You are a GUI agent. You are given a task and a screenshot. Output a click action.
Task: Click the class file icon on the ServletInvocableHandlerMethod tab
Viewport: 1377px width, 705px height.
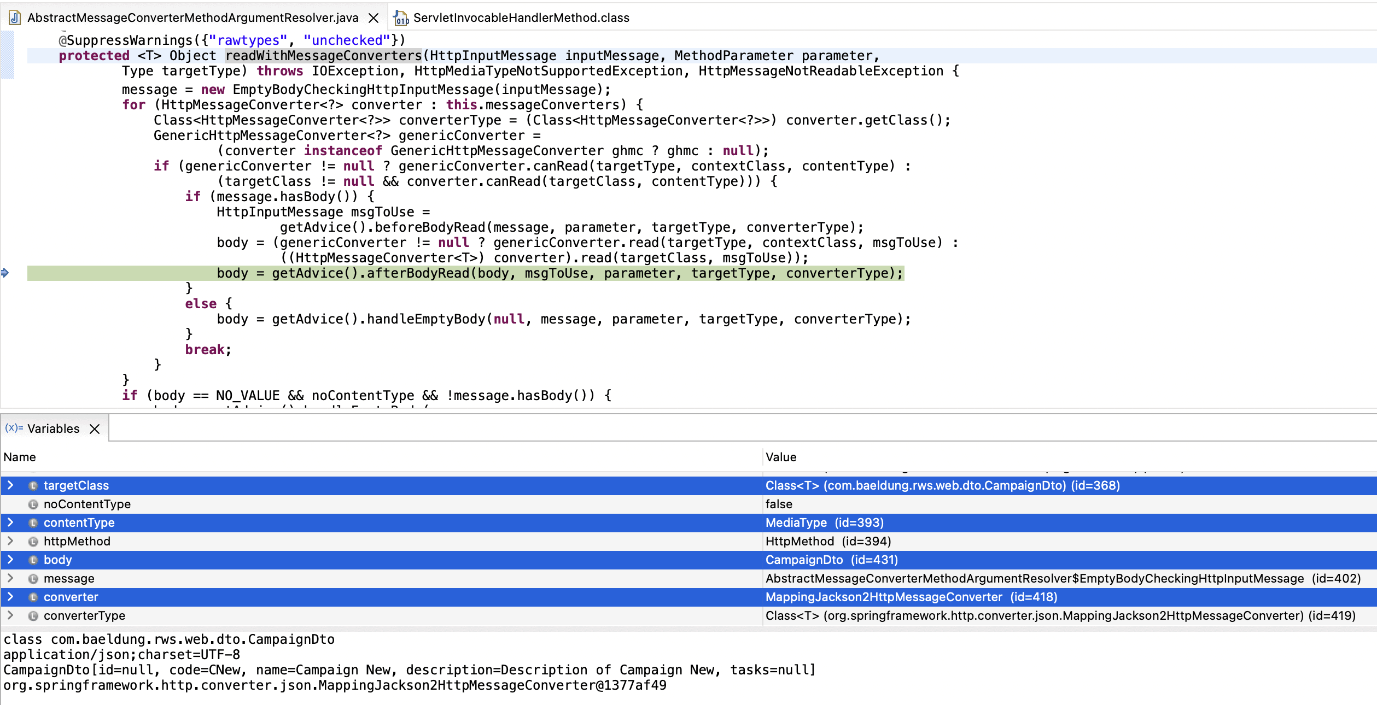[401, 18]
